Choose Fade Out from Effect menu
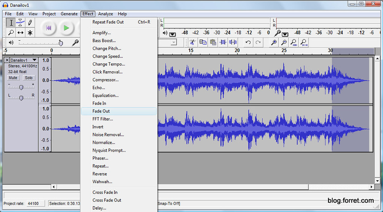This screenshot has width=383, height=212. coord(119,111)
